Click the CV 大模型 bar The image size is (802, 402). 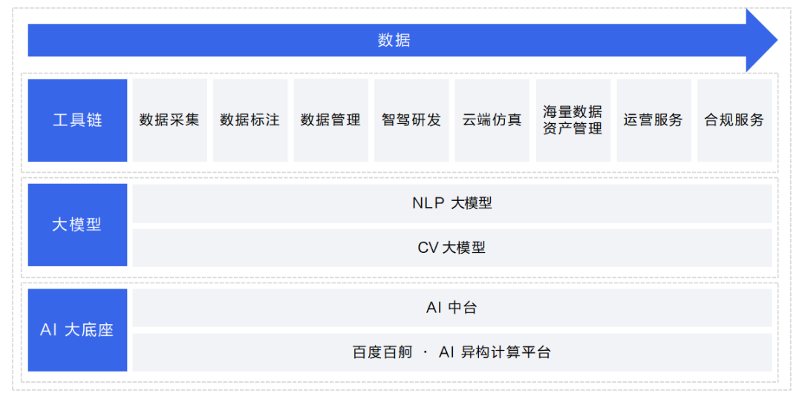[x=452, y=248]
